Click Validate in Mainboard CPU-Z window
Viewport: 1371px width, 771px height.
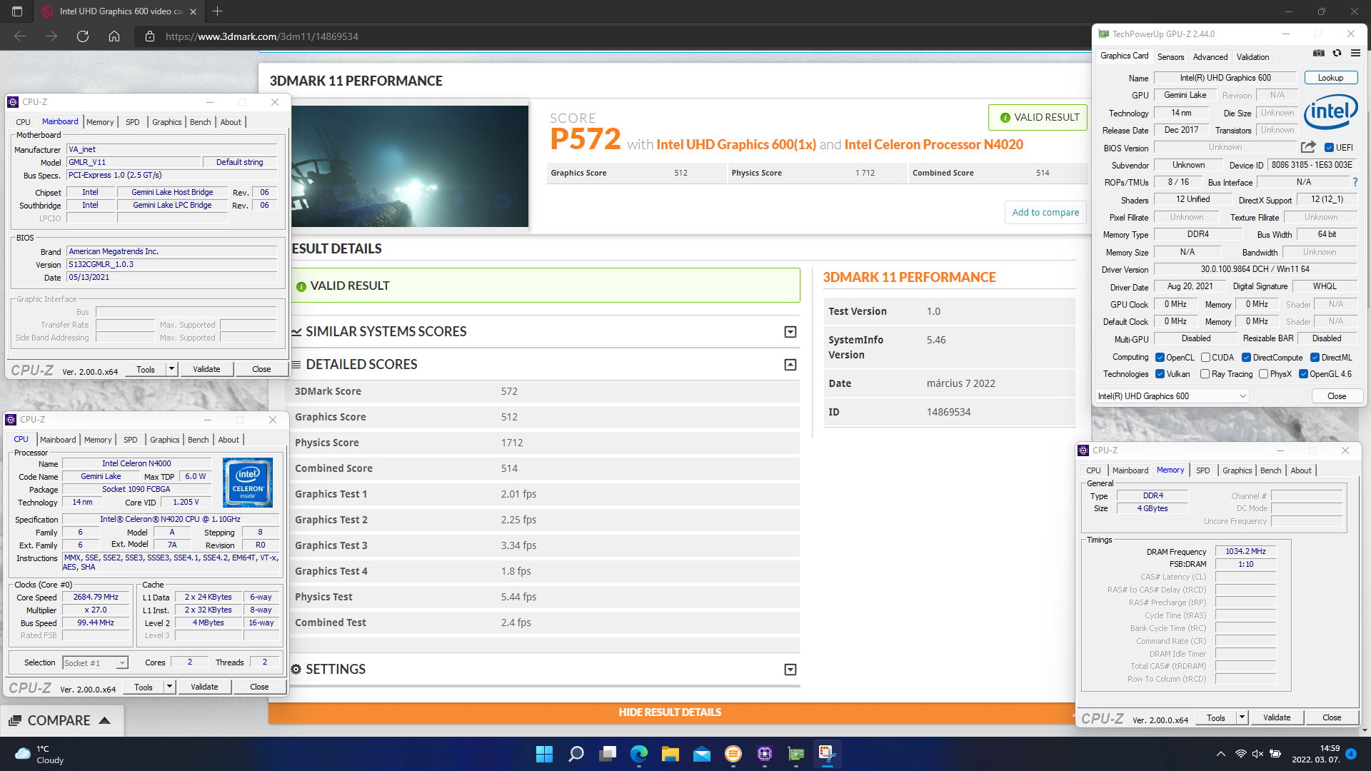[x=206, y=369]
